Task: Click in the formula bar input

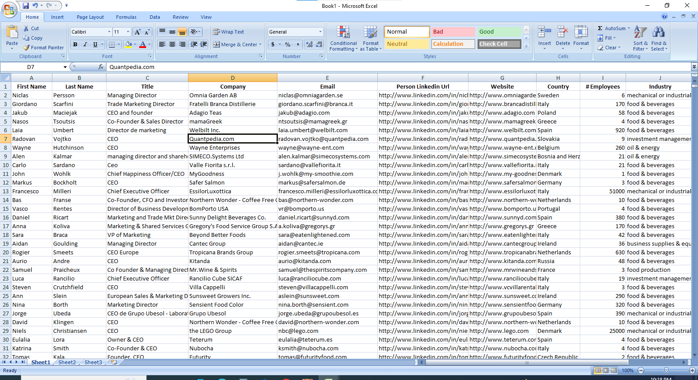Action: 398,67
